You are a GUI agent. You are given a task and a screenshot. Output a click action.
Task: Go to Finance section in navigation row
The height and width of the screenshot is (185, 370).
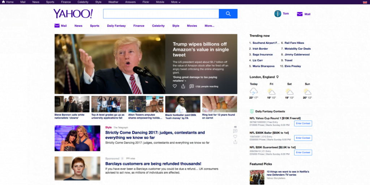(x=139, y=26)
